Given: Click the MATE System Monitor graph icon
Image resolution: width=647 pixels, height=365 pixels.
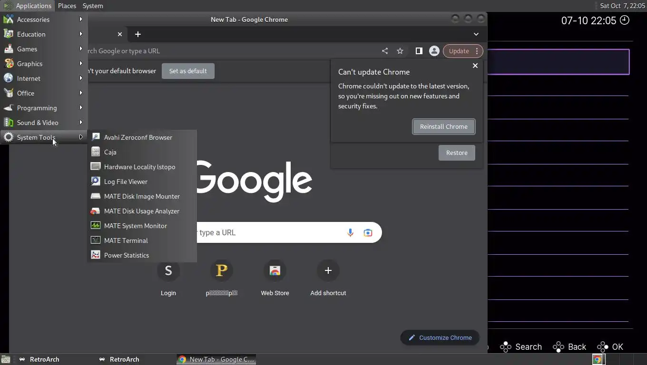Looking at the screenshot, I should click(96, 226).
